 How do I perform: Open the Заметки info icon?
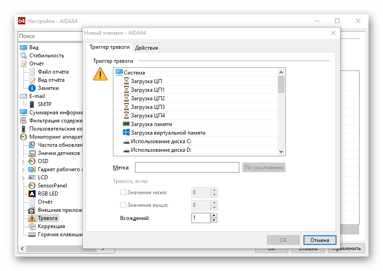[x=32, y=88]
